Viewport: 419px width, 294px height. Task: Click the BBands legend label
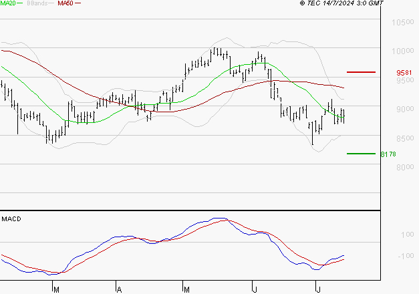(x=37, y=3)
